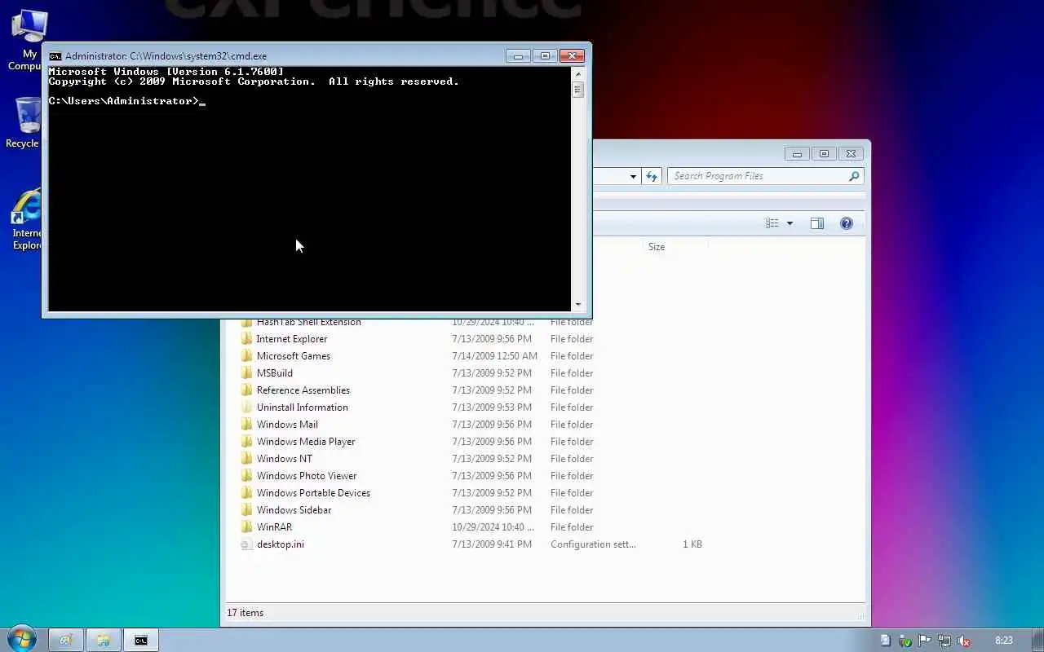Select the Reference Assemblies folder name
The image size is (1044, 652).
pos(303,390)
